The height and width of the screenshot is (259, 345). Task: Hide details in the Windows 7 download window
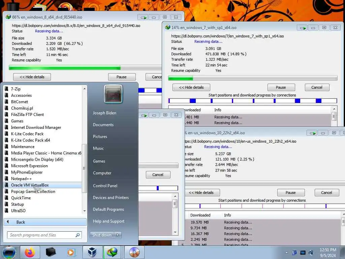(x=191, y=87)
